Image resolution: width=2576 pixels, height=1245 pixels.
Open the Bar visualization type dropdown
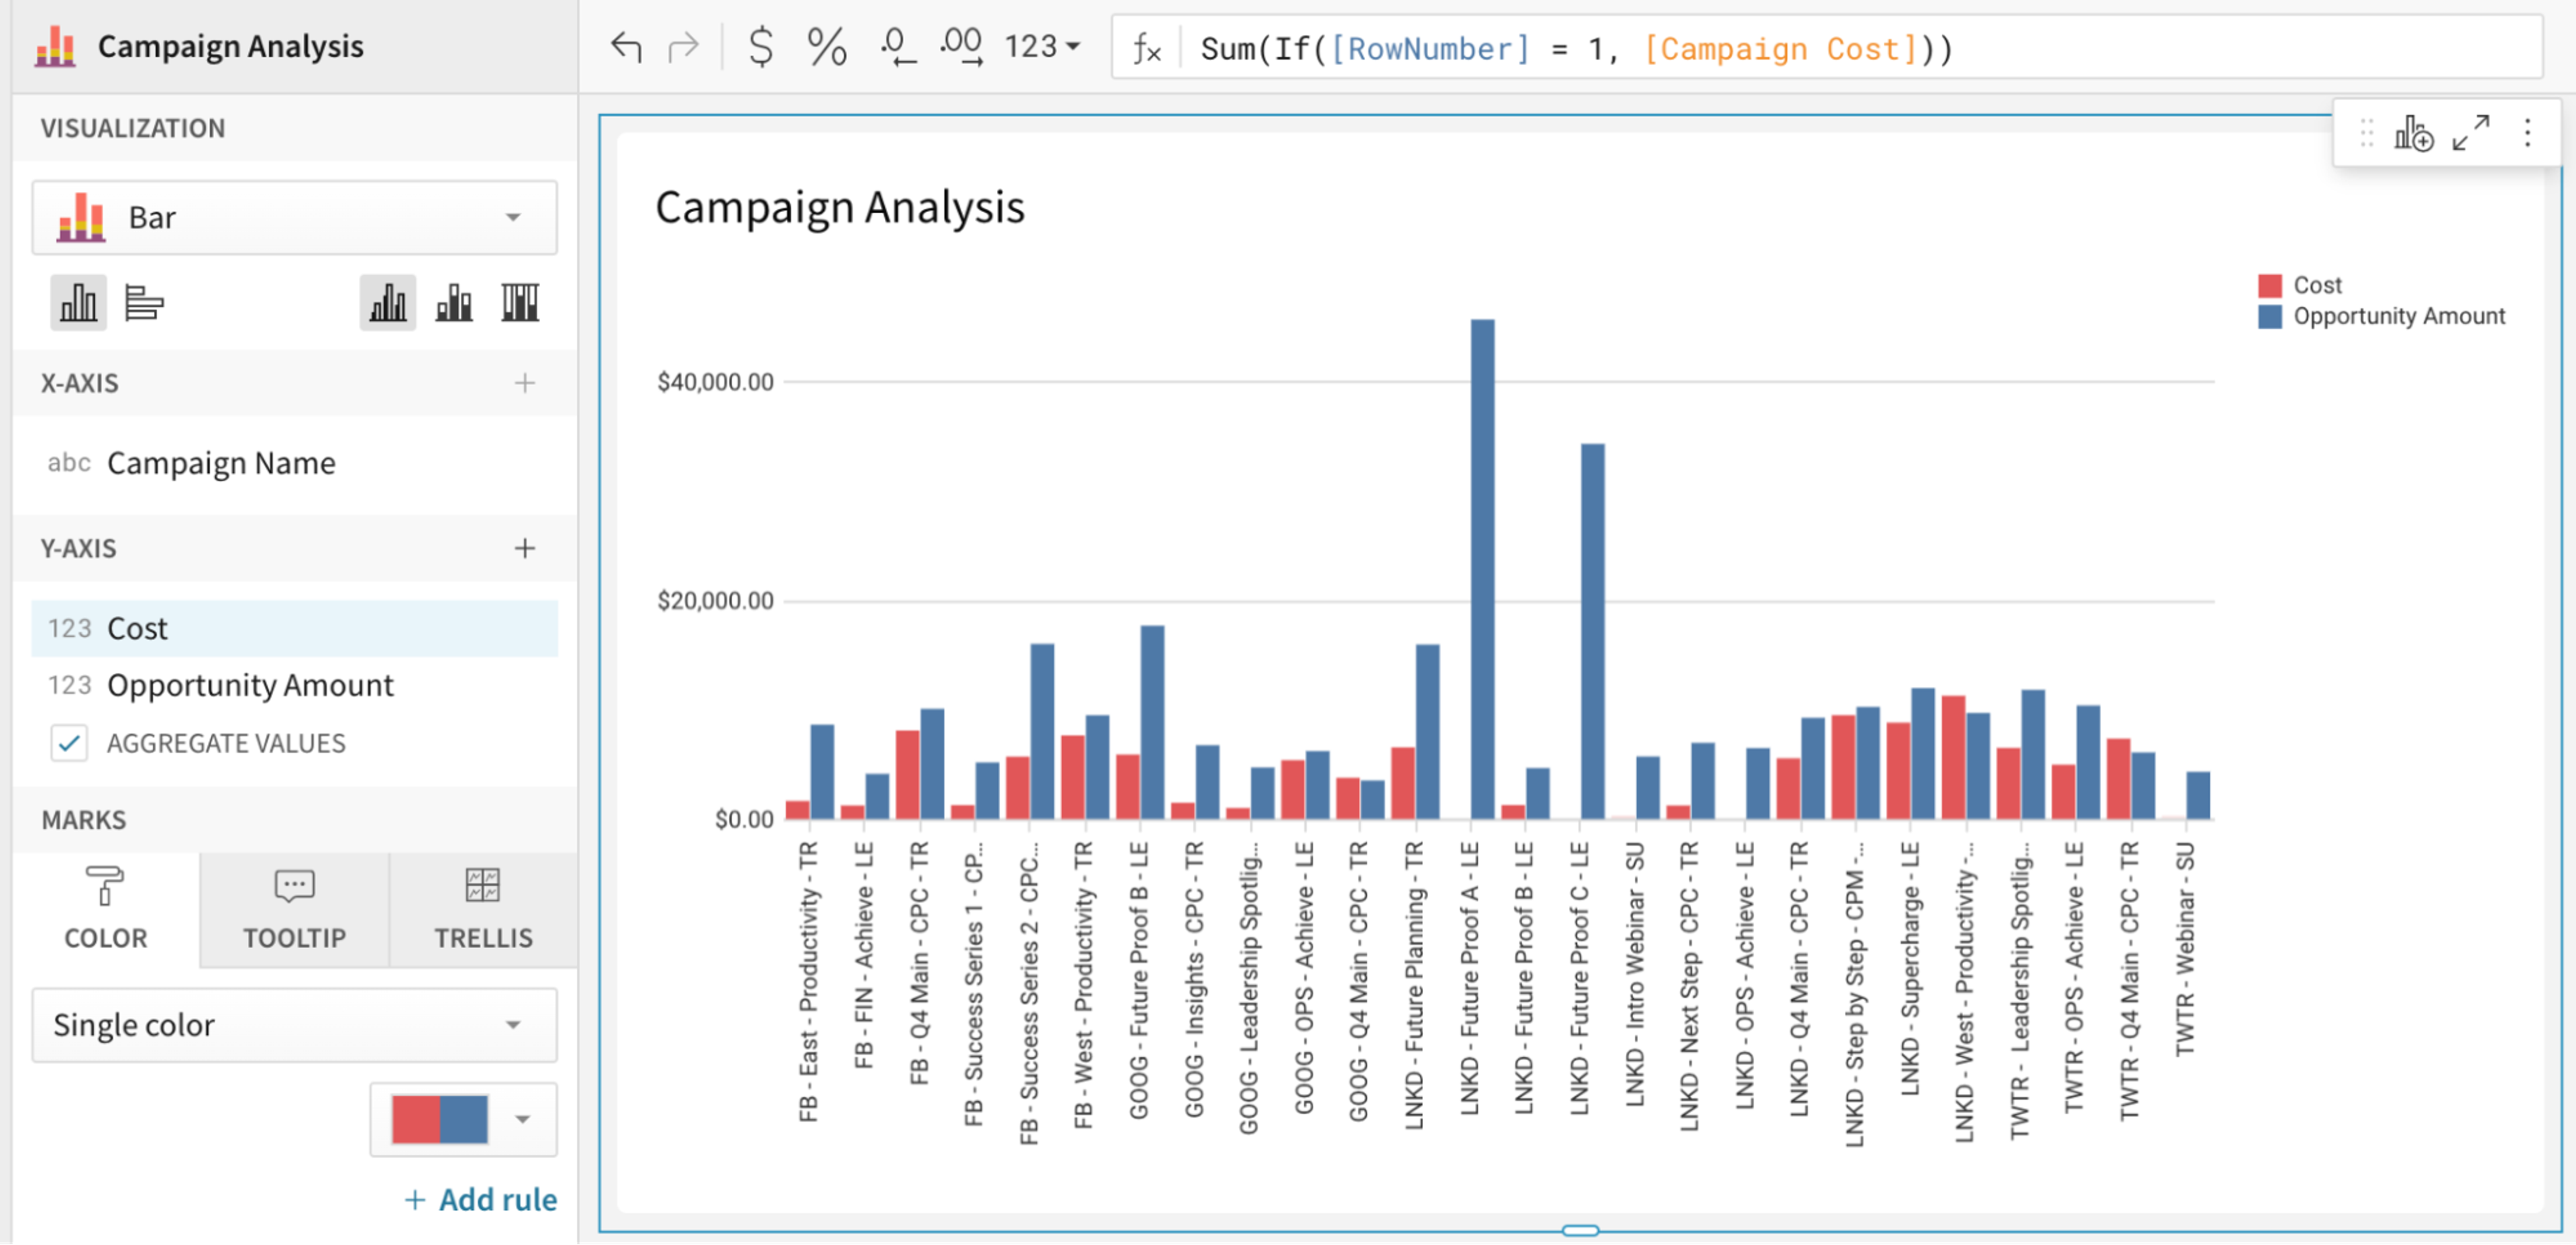pos(294,217)
